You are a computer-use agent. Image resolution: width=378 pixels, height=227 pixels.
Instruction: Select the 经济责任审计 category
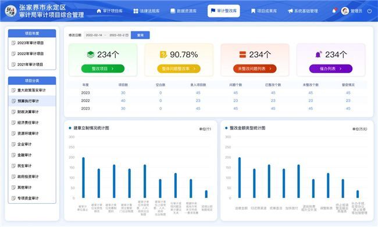coord(32,122)
